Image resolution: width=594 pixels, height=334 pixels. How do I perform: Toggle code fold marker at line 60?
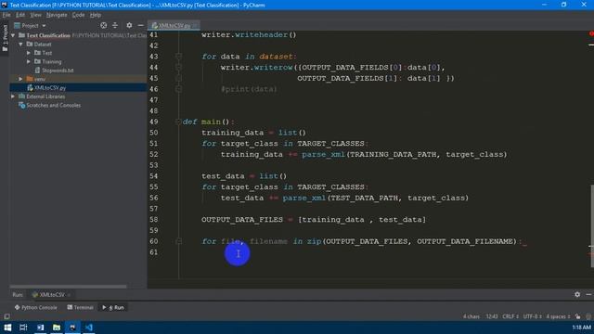(178, 241)
